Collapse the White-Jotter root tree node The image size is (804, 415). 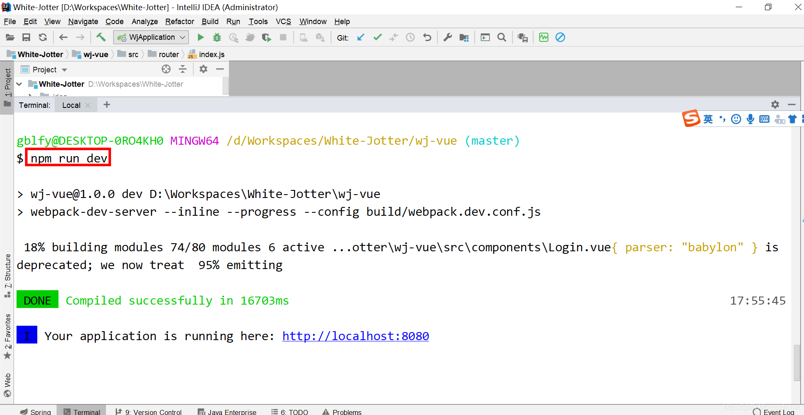[x=19, y=84]
